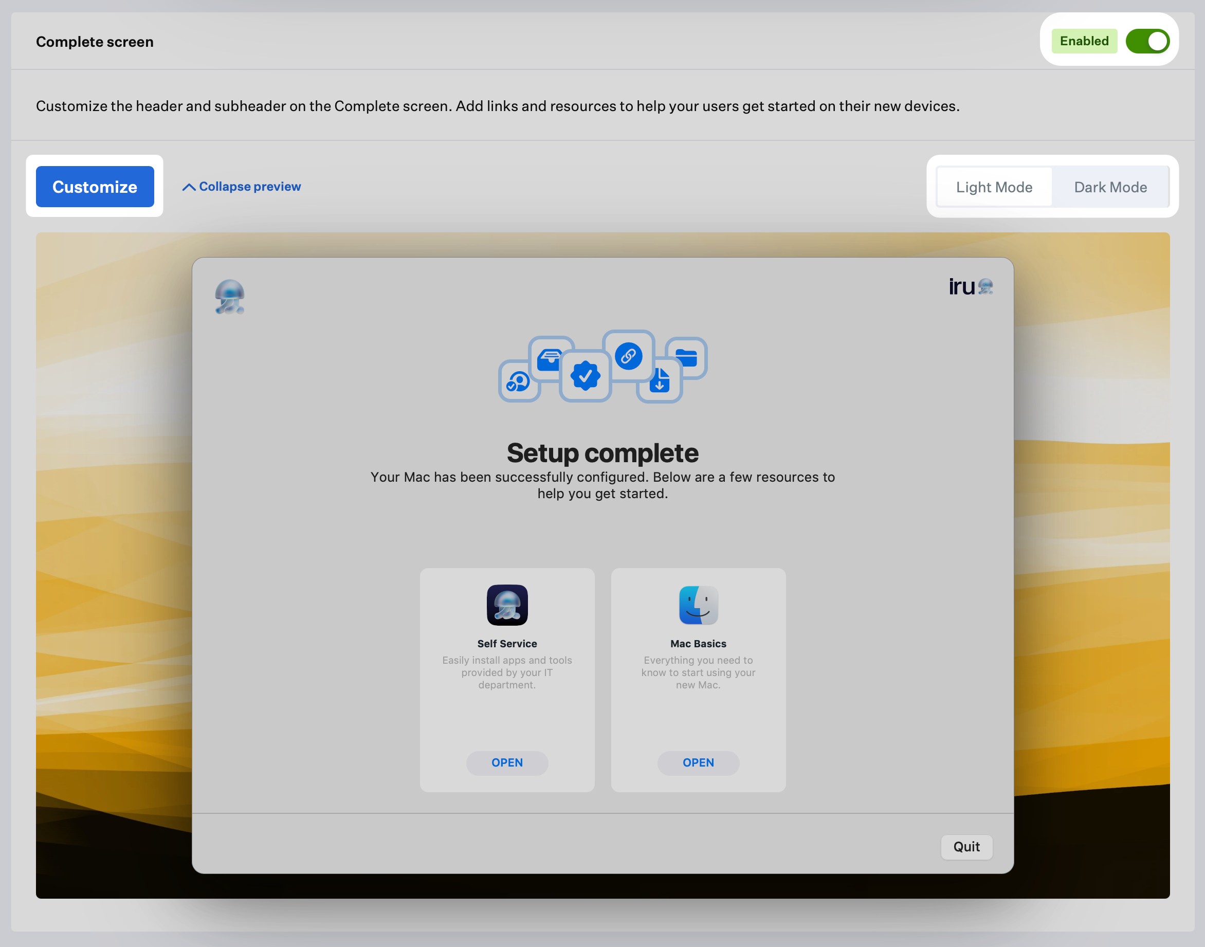Viewport: 1205px width, 947px height.
Task: Click the Self Service app icon
Action: pos(506,605)
